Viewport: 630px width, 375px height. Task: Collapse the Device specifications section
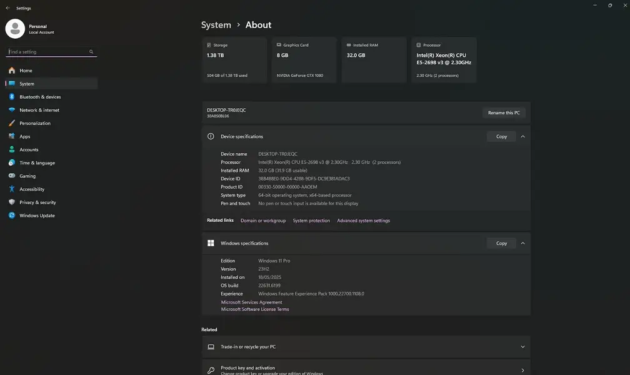pos(522,137)
